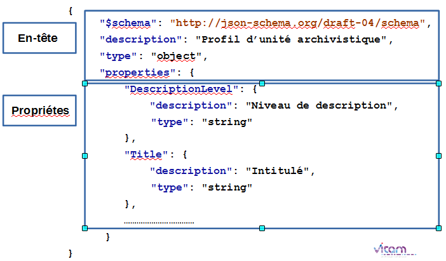
Task: Click the bottom-left selection handle of properties box
Action: [84, 228]
